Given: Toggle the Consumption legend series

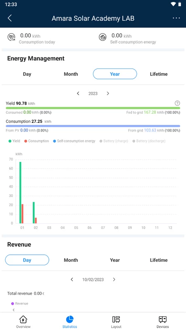Looking at the screenshot, I should [36, 141].
